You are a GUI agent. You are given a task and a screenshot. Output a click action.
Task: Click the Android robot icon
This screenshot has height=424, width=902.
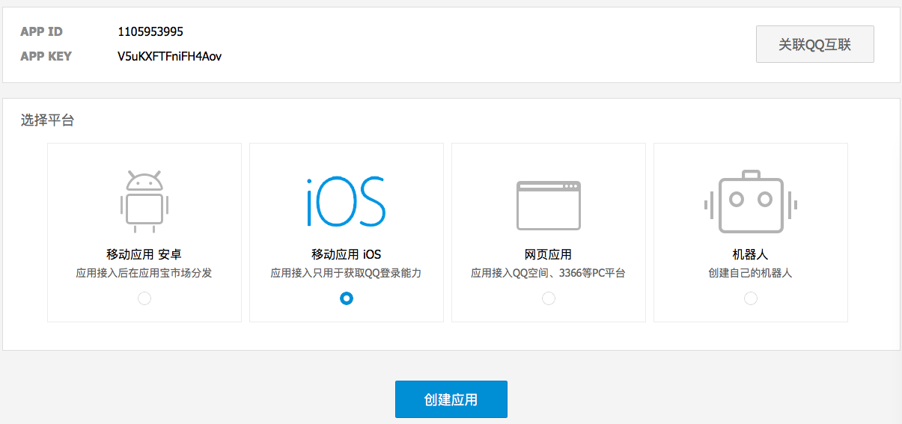[144, 202]
